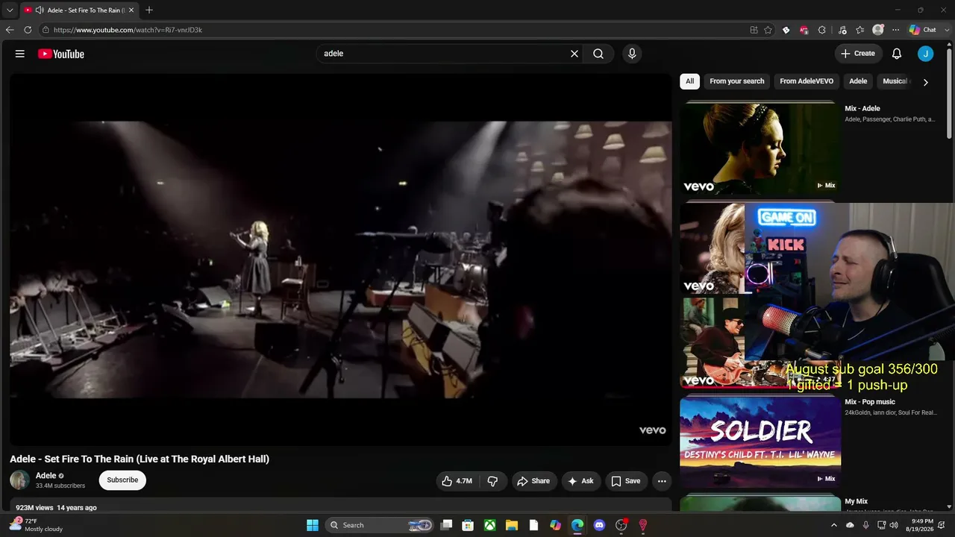Open the Mix - Pop music title
Viewport: 955px width, 537px height.
click(x=870, y=402)
